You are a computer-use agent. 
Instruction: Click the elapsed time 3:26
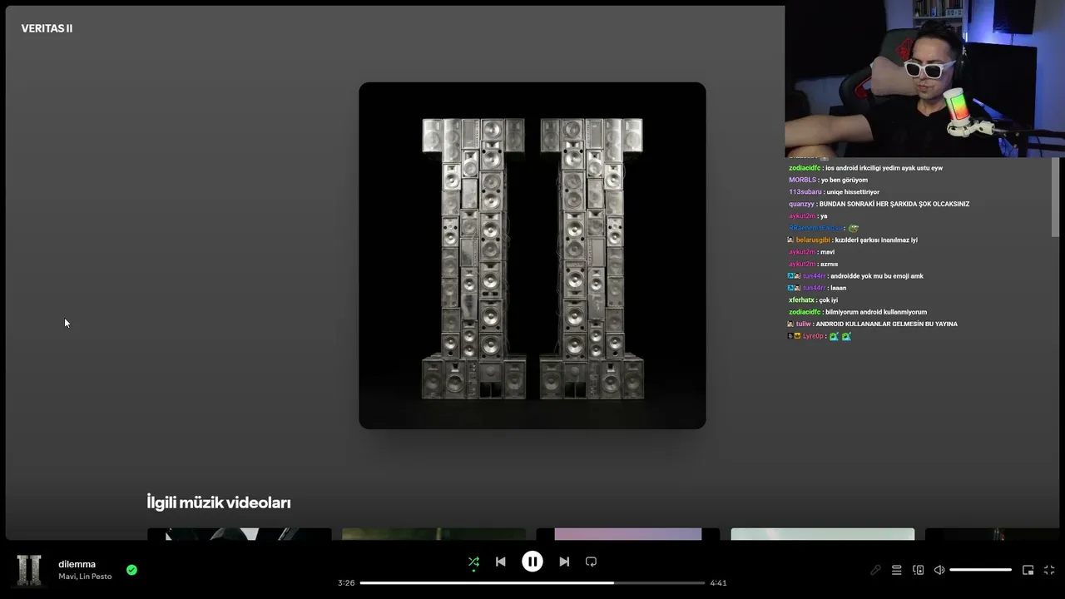coord(346,583)
